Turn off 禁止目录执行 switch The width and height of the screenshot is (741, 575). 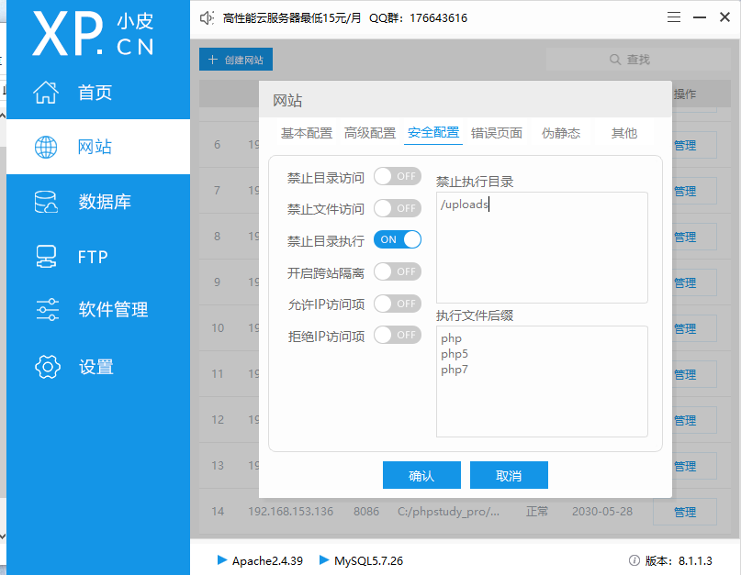click(397, 239)
